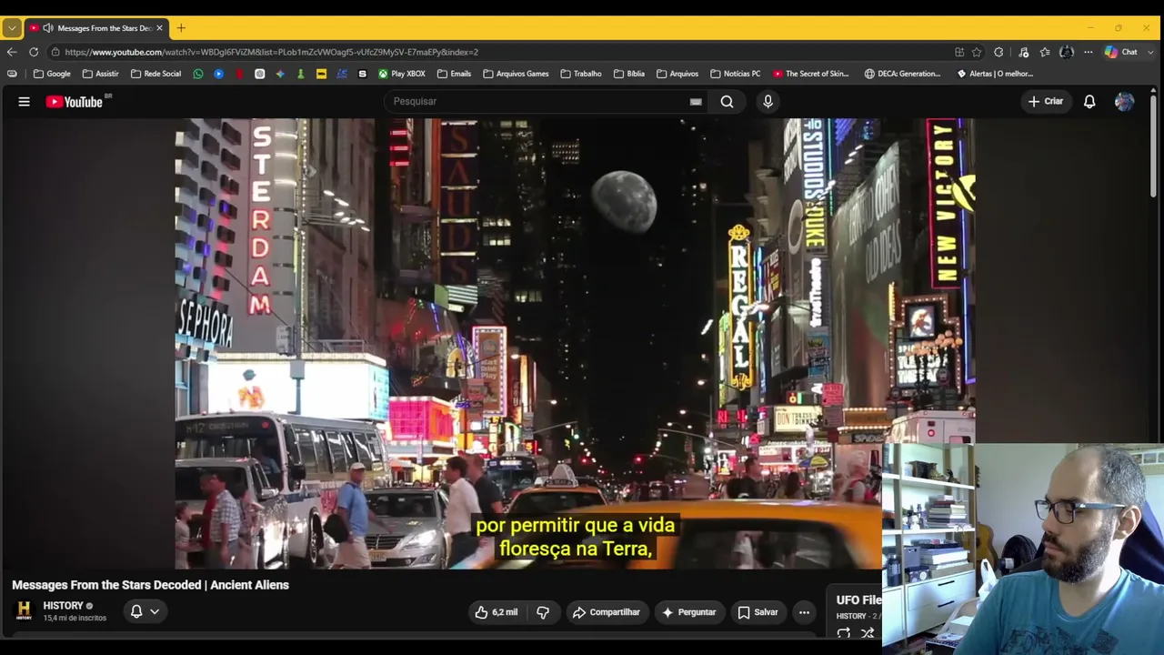Open more actions for the video
1164x655 pixels.
point(804,612)
